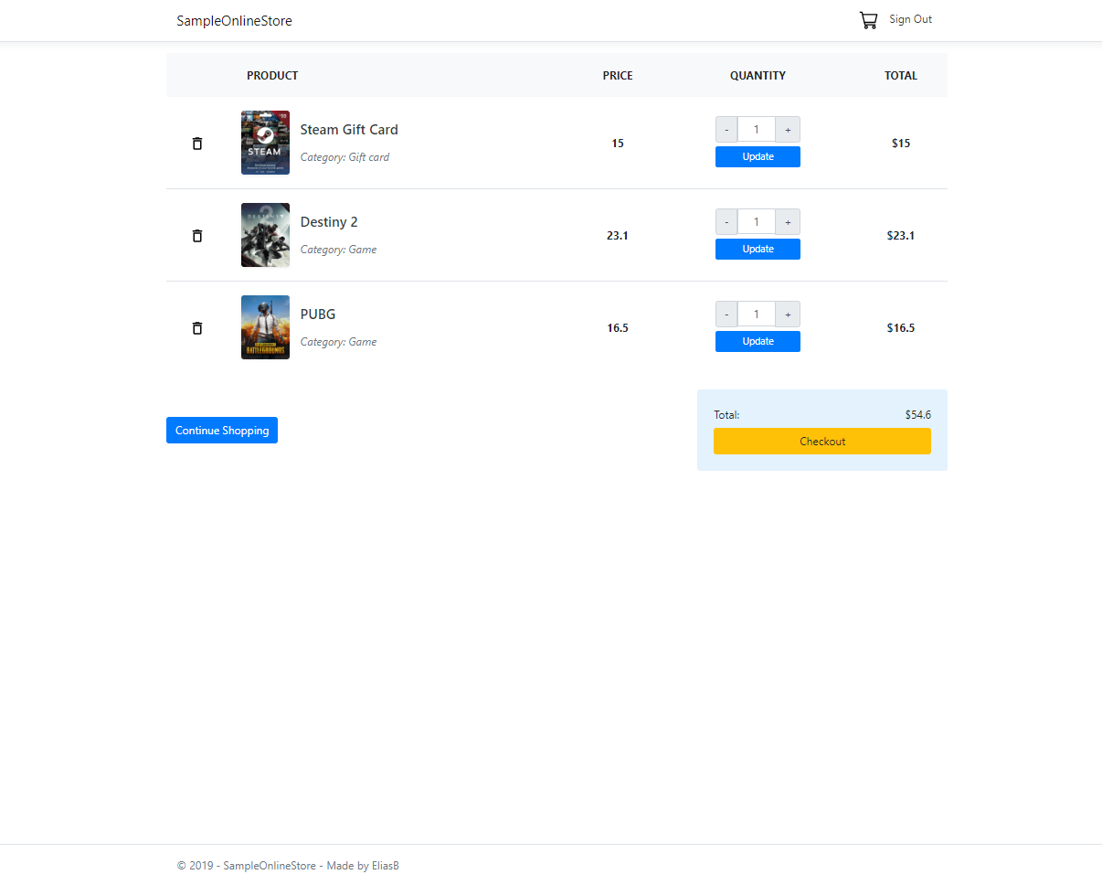Image resolution: width=1102 pixels, height=885 pixels.
Task: Click the TOTAL column header
Action: (901, 76)
